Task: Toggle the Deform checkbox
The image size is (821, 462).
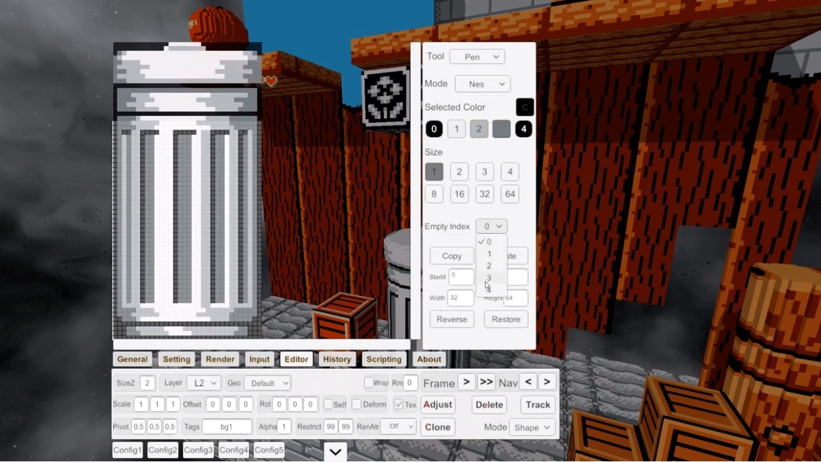Action: pyautogui.click(x=357, y=404)
